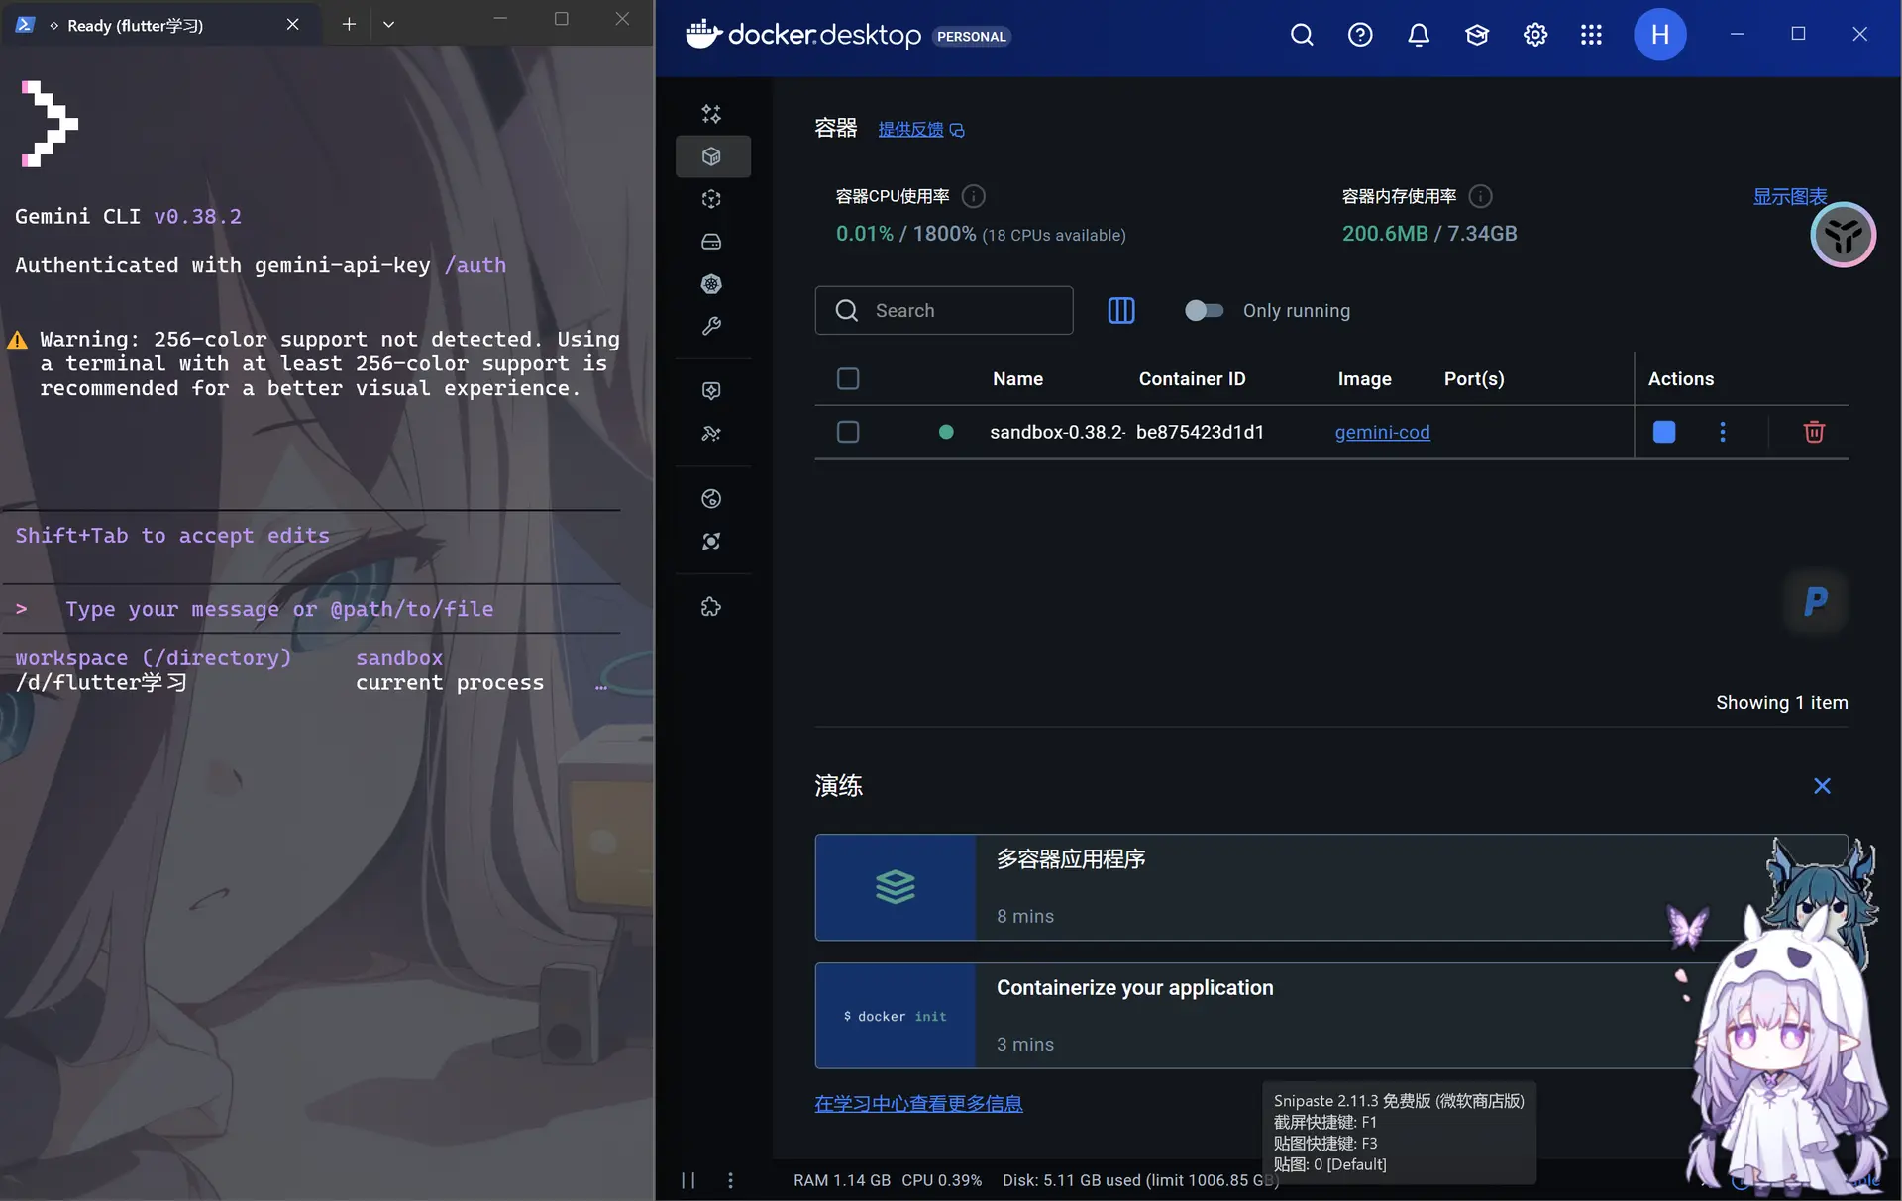The image size is (1902, 1201).
Task: Click the PERSONAL plan badge
Action: pos(971,37)
